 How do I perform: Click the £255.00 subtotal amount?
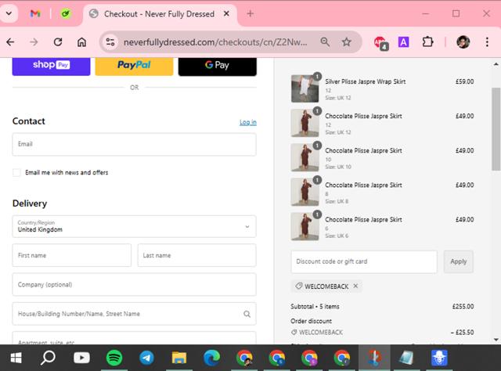[x=463, y=307]
